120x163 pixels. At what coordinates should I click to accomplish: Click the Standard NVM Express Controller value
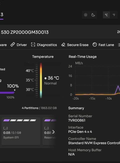pos(94,143)
